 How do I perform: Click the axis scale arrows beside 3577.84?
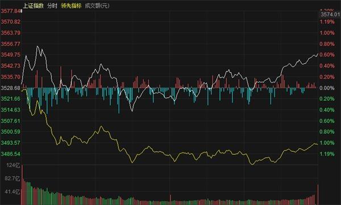[22, 11]
